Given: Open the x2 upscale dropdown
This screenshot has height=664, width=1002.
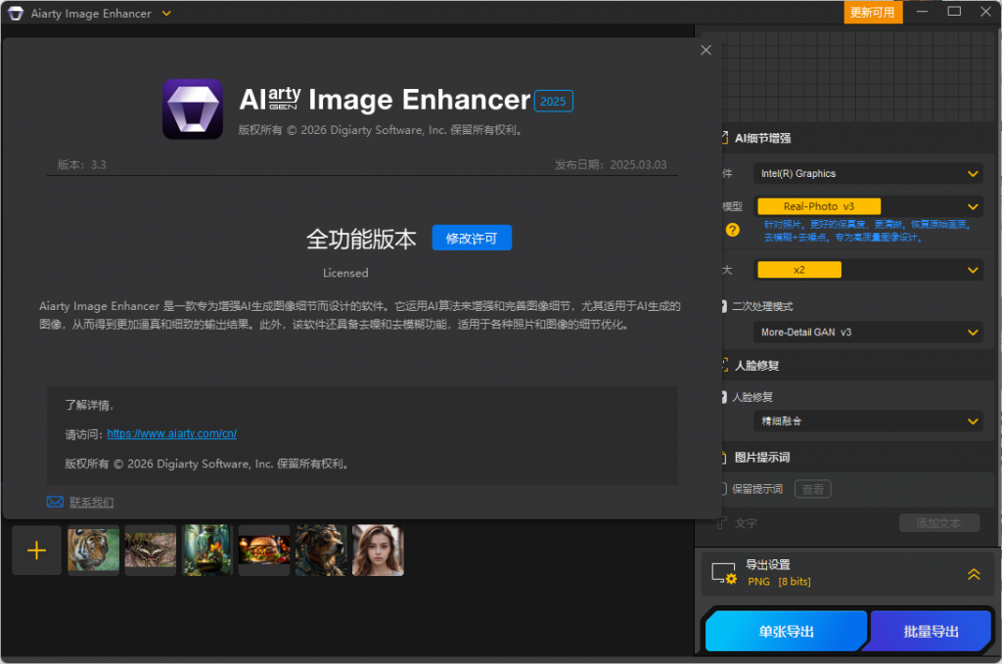Looking at the screenshot, I should pyautogui.click(x=868, y=270).
